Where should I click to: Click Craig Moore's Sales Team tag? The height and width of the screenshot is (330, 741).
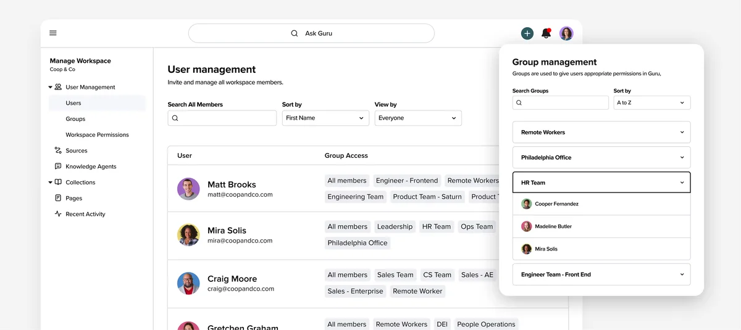395,275
